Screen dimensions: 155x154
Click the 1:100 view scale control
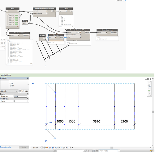pos(35,148)
